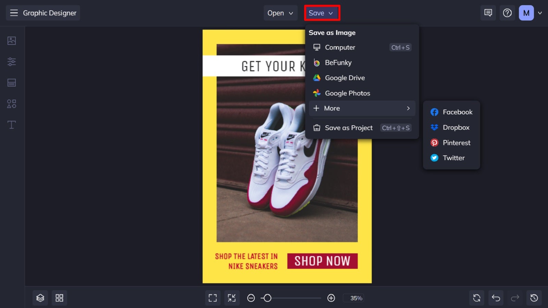Open the Graphics panel in the sidebar
Screen dimensions: 548x308
(12, 104)
